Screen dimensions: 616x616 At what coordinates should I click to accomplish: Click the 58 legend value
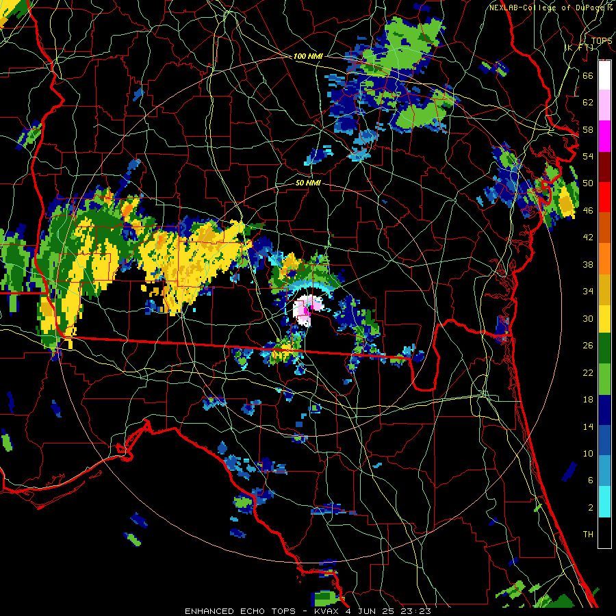588,129
